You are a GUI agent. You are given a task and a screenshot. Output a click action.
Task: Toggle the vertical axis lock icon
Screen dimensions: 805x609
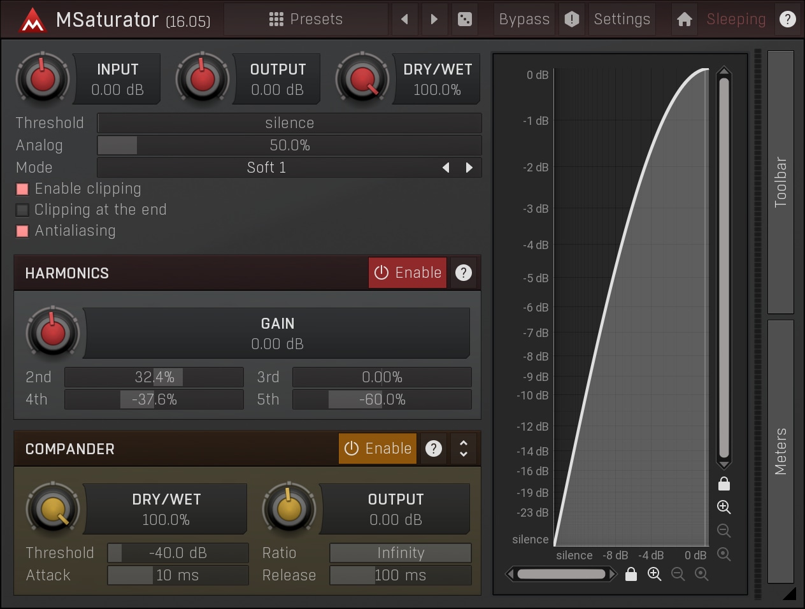724,484
